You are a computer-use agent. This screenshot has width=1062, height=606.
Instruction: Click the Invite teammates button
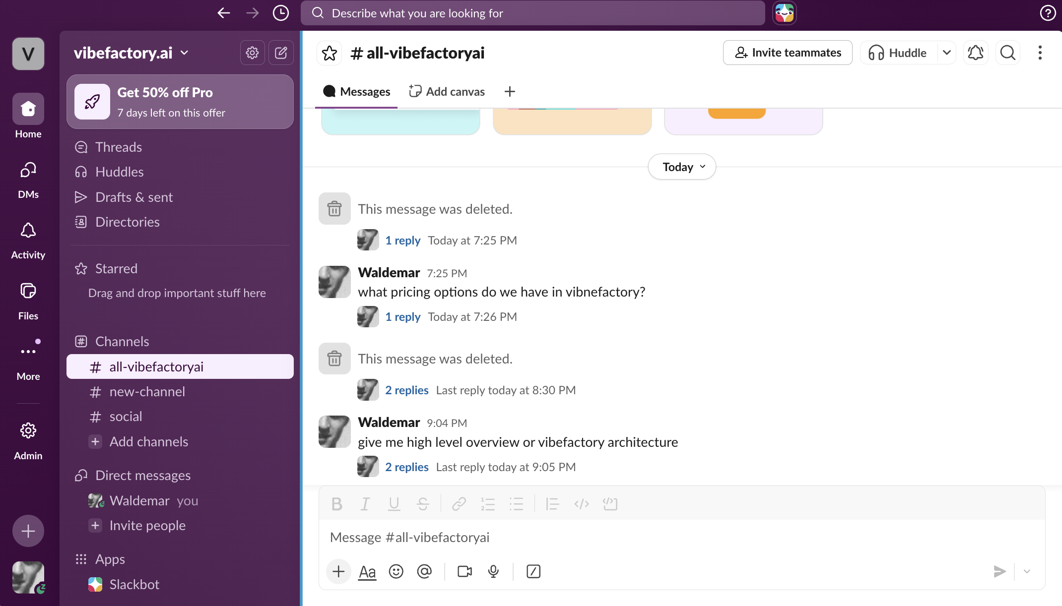[x=787, y=53]
